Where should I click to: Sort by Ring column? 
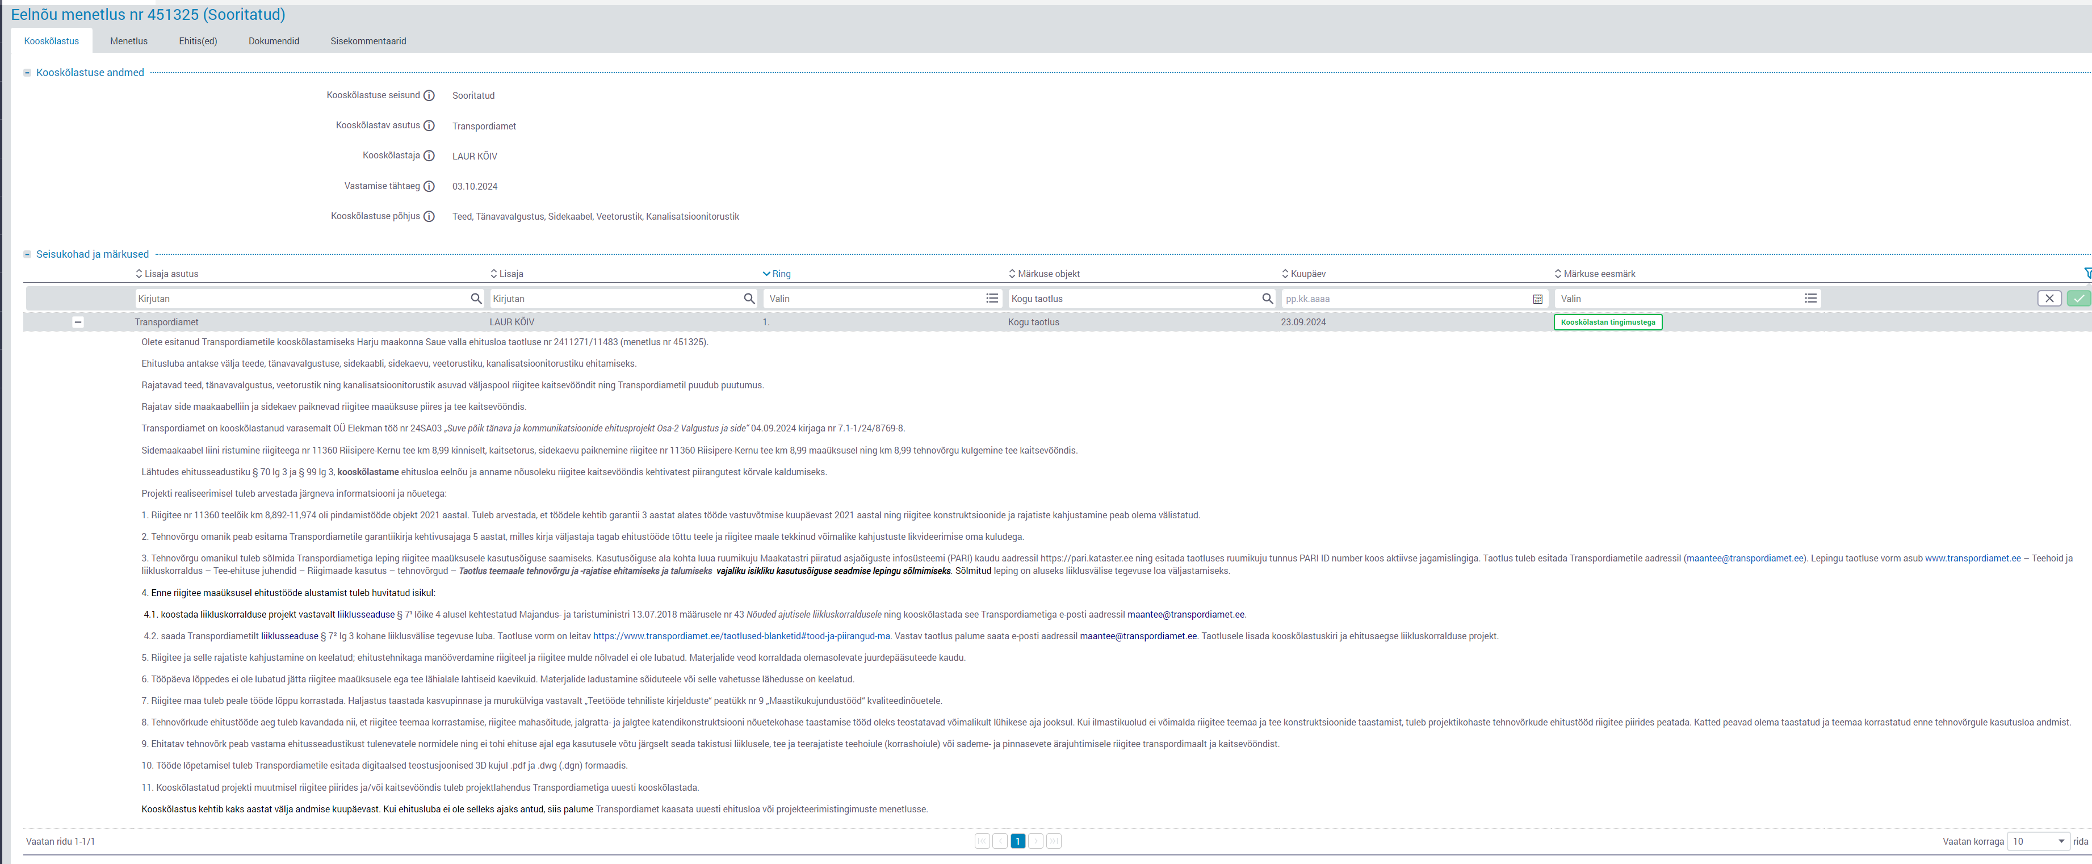[x=777, y=274]
